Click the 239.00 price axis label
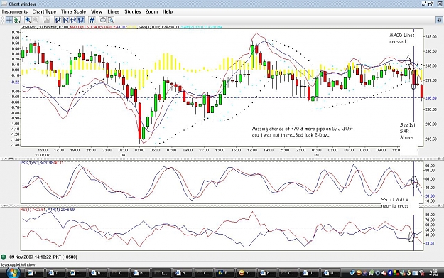The image size is (444, 278). click(x=431, y=36)
